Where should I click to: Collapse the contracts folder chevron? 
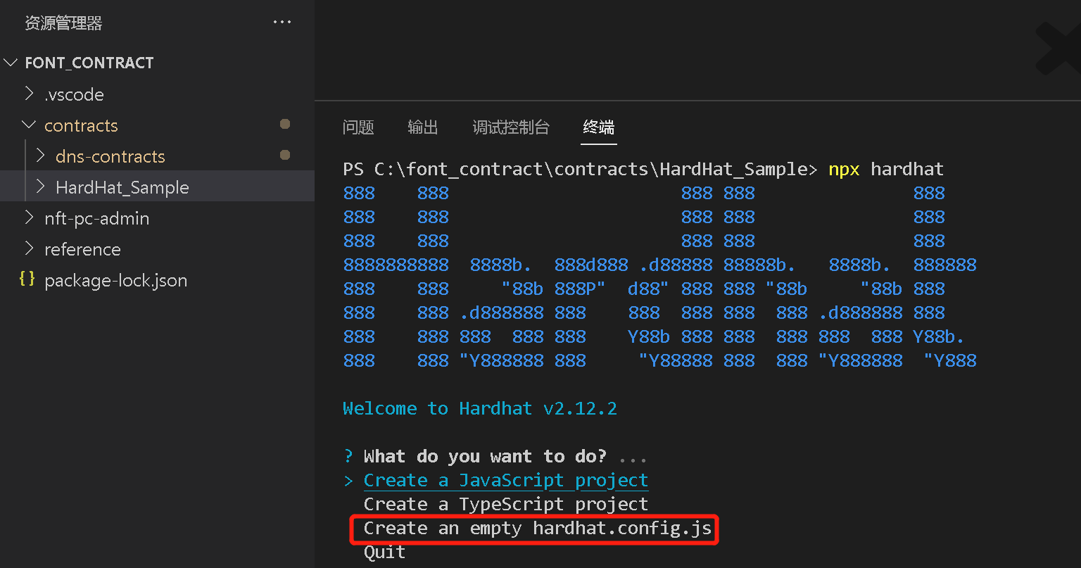coord(29,125)
